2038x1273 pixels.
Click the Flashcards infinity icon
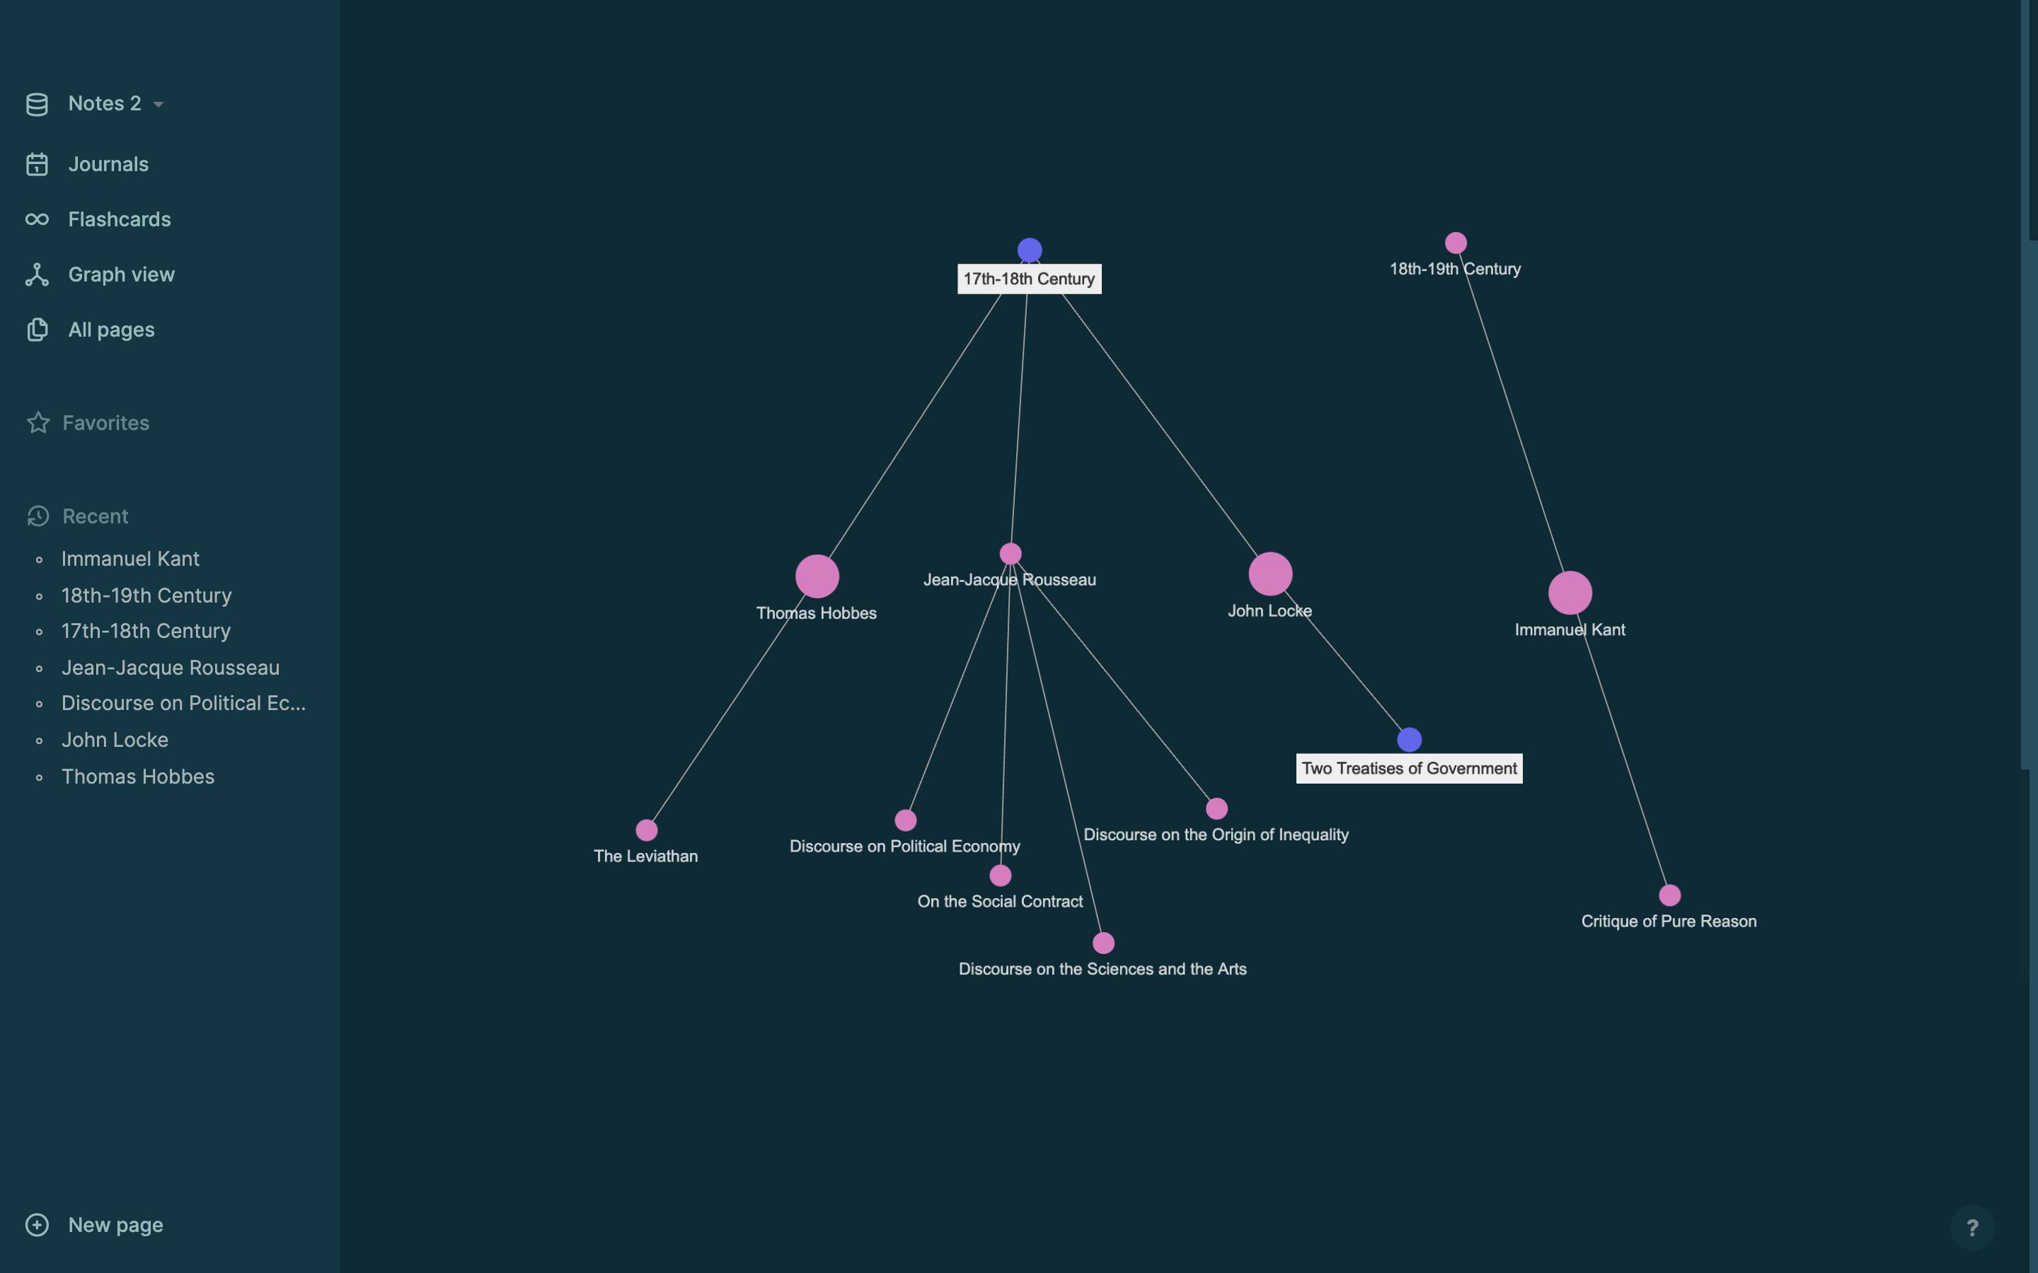coord(37,220)
